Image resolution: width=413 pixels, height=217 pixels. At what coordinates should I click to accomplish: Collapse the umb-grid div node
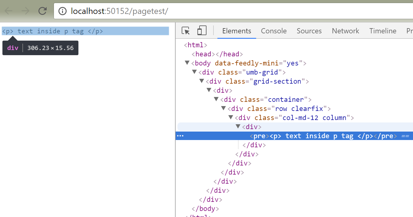pos(194,72)
